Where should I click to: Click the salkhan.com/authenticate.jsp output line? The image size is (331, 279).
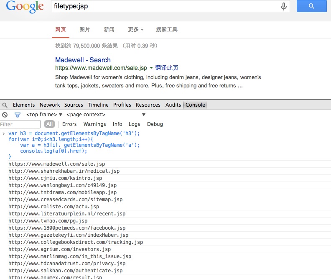66,271
